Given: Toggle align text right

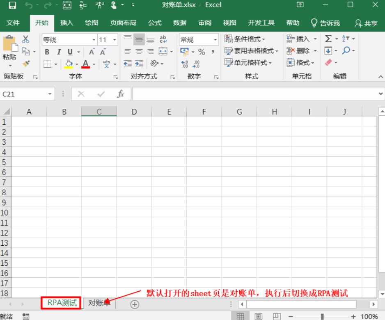Looking at the screenshot, I should coord(151,51).
